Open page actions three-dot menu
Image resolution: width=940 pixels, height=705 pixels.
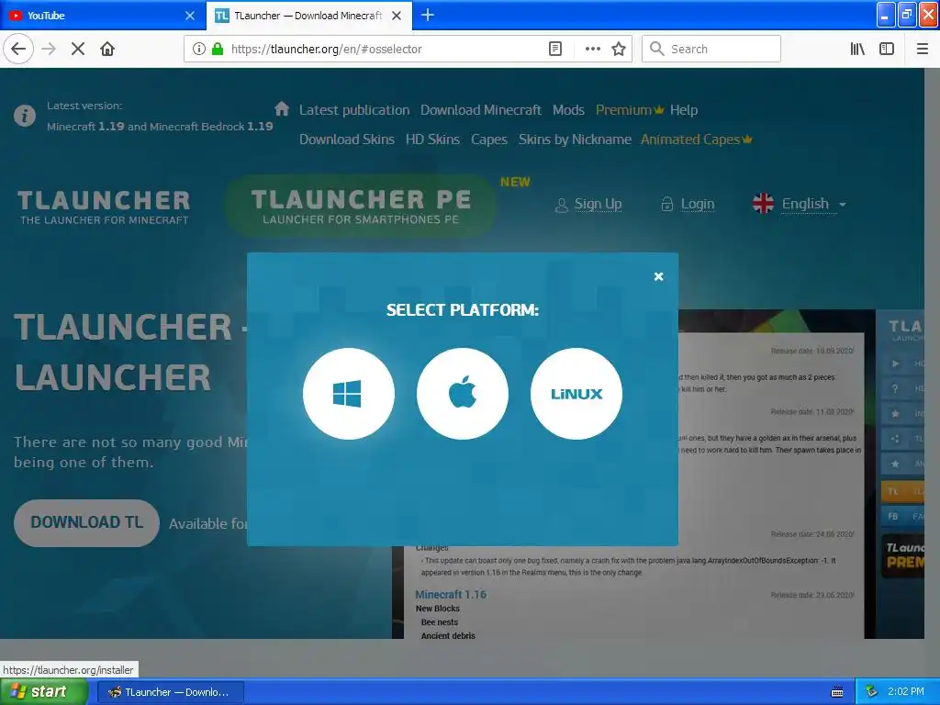[592, 49]
